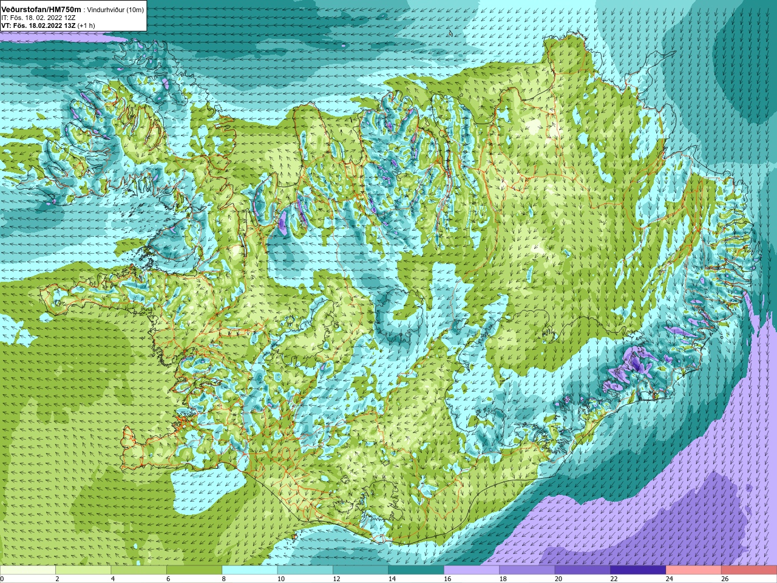
Task: Select the 12–14 teal legend swatch
Action: pyautogui.click(x=361, y=570)
